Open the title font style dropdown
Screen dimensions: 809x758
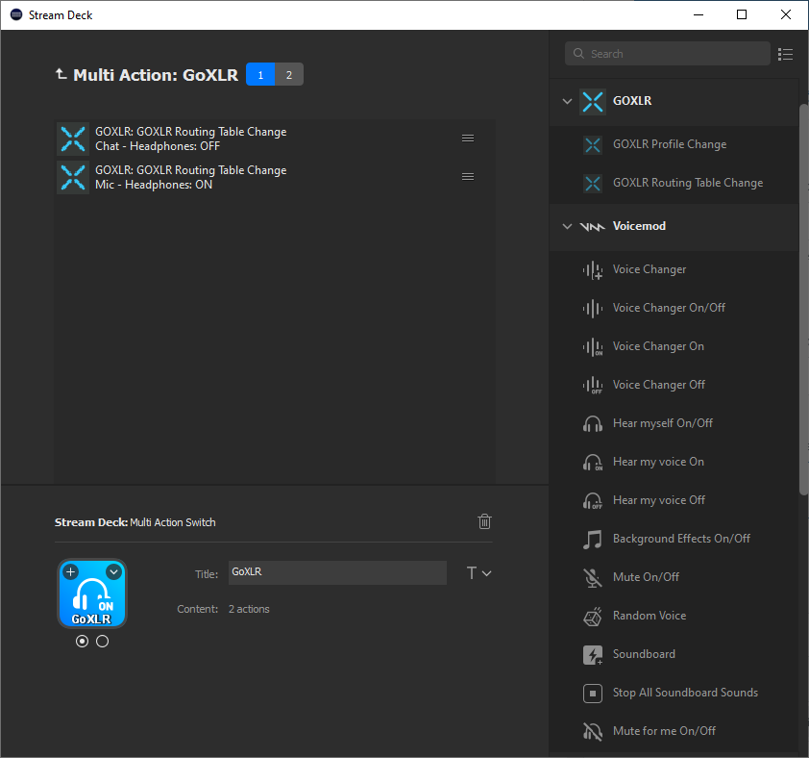(x=478, y=573)
